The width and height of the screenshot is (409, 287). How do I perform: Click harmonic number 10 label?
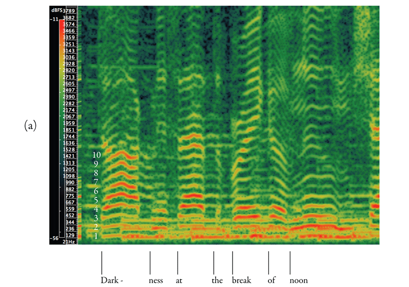pyautogui.click(x=97, y=154)
